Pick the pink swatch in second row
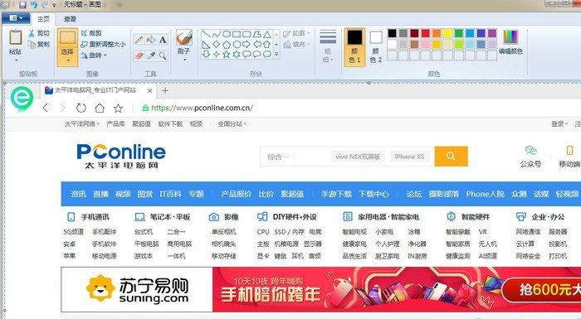Image resolution: width=581 pixels, height=319 pixels. pos(425,45)
